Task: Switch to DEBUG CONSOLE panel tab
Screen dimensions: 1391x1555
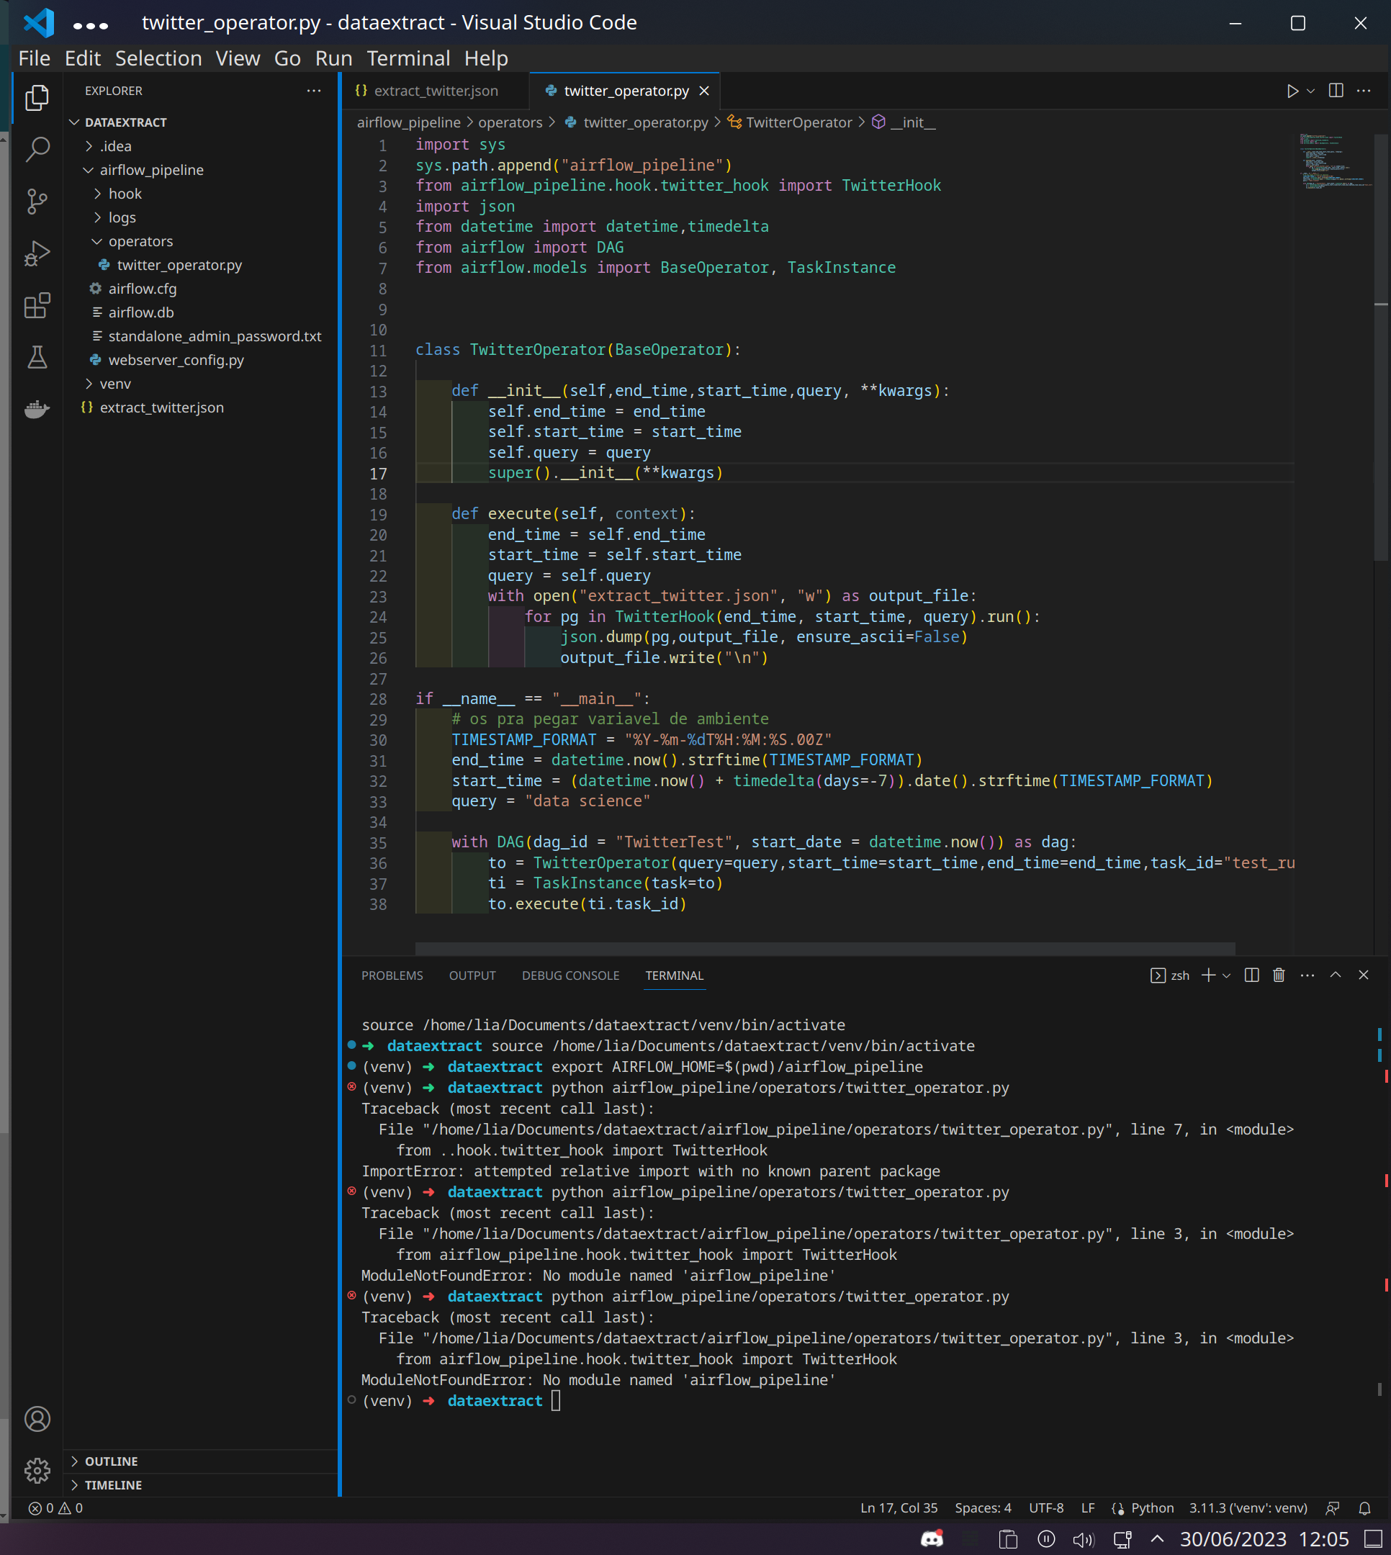Action: pyautogui.click(x=570, y=975)
